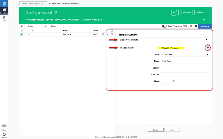Click the Share percentage input field
Screen dimensions: 223x139
coord(166,81)
